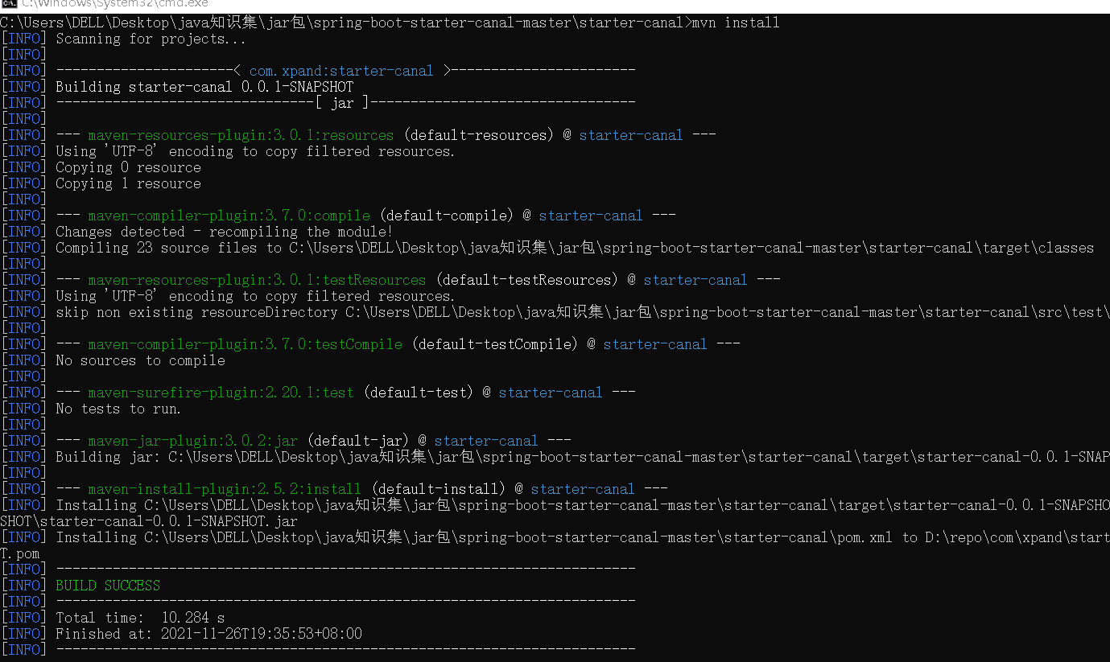Click the "[ jar ]" packaging label
The image size is (1110, 662).
tap(342, 103)
